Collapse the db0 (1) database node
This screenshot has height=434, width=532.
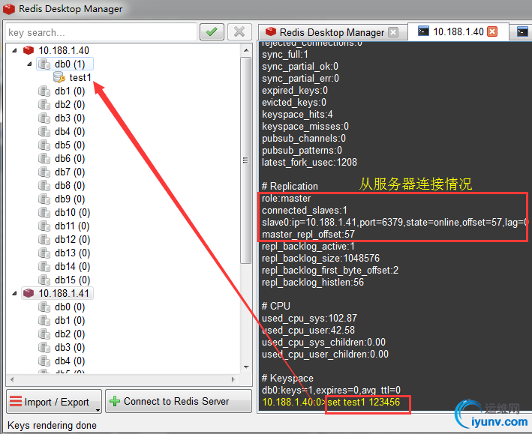click(29, 64)
